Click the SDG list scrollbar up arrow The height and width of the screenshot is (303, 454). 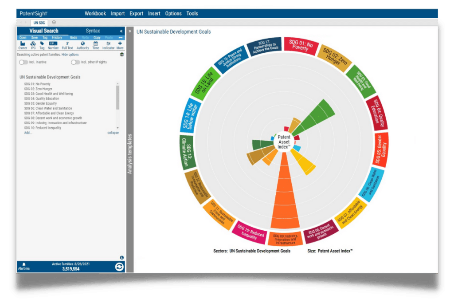click(117, 84)
